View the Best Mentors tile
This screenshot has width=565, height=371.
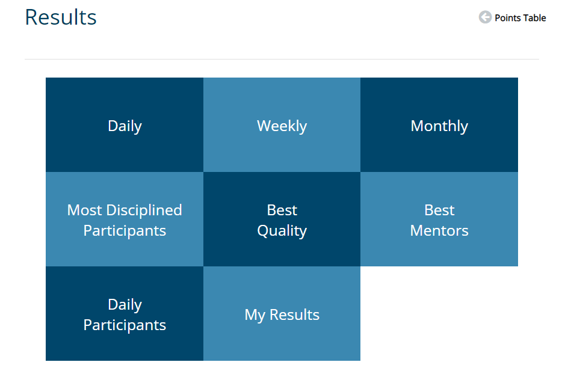coord(439,219)
